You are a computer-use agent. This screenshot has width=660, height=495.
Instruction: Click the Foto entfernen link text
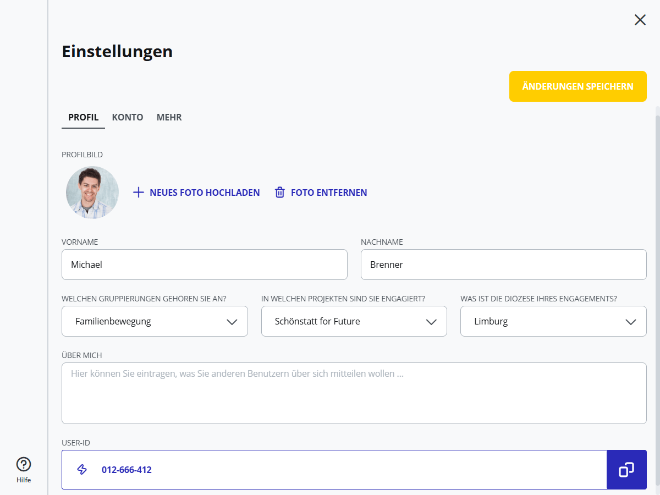pos(329,193)
